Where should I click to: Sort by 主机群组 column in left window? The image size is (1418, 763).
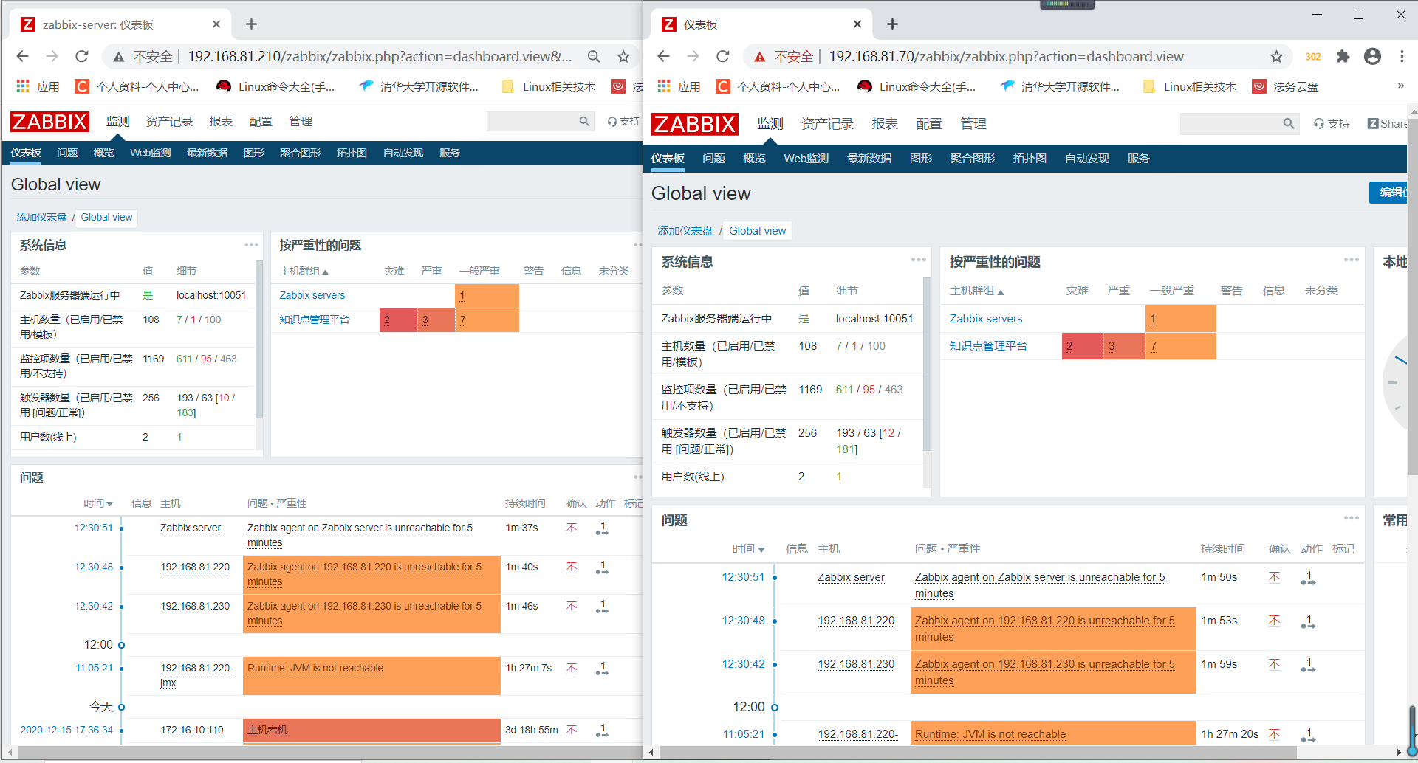point(304,271)
